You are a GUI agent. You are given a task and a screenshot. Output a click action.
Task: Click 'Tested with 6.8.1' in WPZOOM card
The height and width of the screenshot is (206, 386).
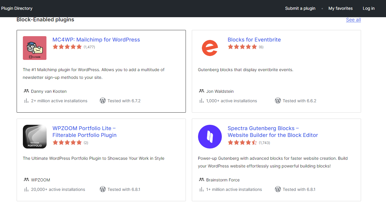124,189
